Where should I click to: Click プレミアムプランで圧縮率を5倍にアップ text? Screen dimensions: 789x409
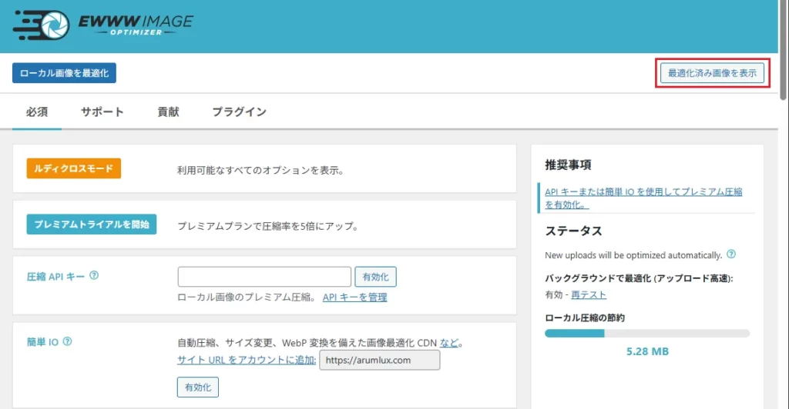[267, 226]
